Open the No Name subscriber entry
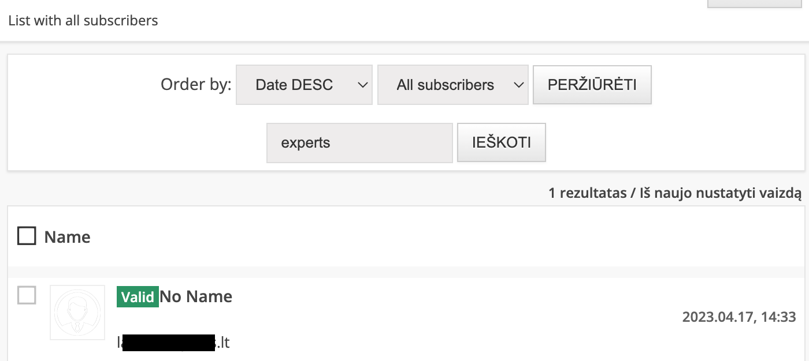Image resolution: width=809 pixels, height=361 pixels. [x=196, y=296]
